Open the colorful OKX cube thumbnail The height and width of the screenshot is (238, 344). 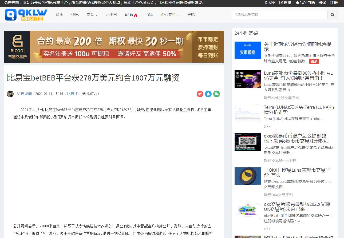(x=248, y=210)
